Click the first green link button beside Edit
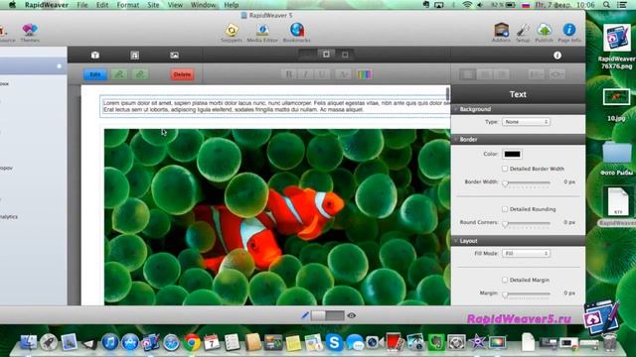 coord(119,74)
